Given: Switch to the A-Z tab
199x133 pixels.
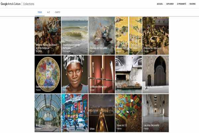Looking at the screenshot, I should coord(48,12).
